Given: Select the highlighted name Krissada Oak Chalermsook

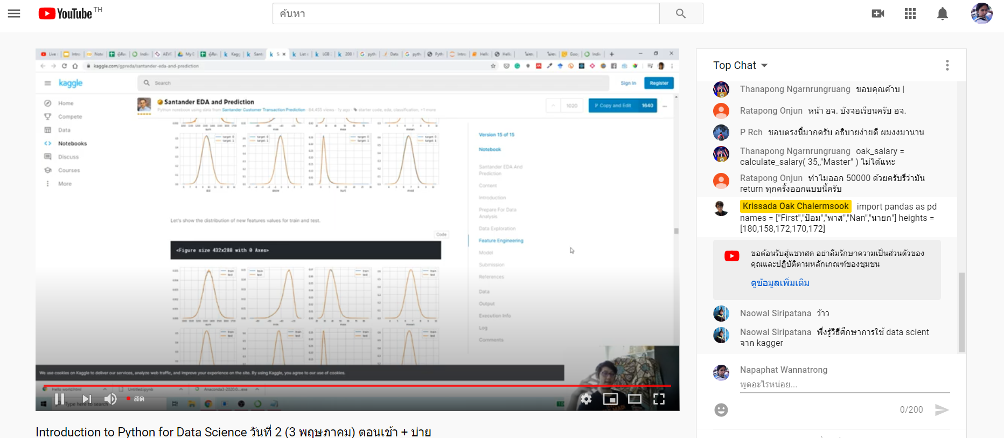Looking at the screenshot, I should click(796, 206).
